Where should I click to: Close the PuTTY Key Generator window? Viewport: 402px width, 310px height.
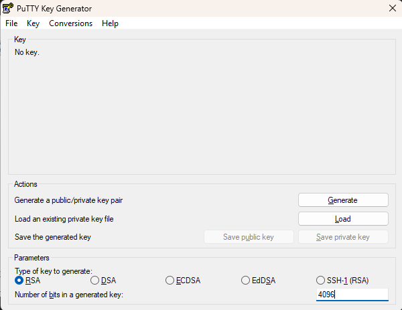pos(393,8)
